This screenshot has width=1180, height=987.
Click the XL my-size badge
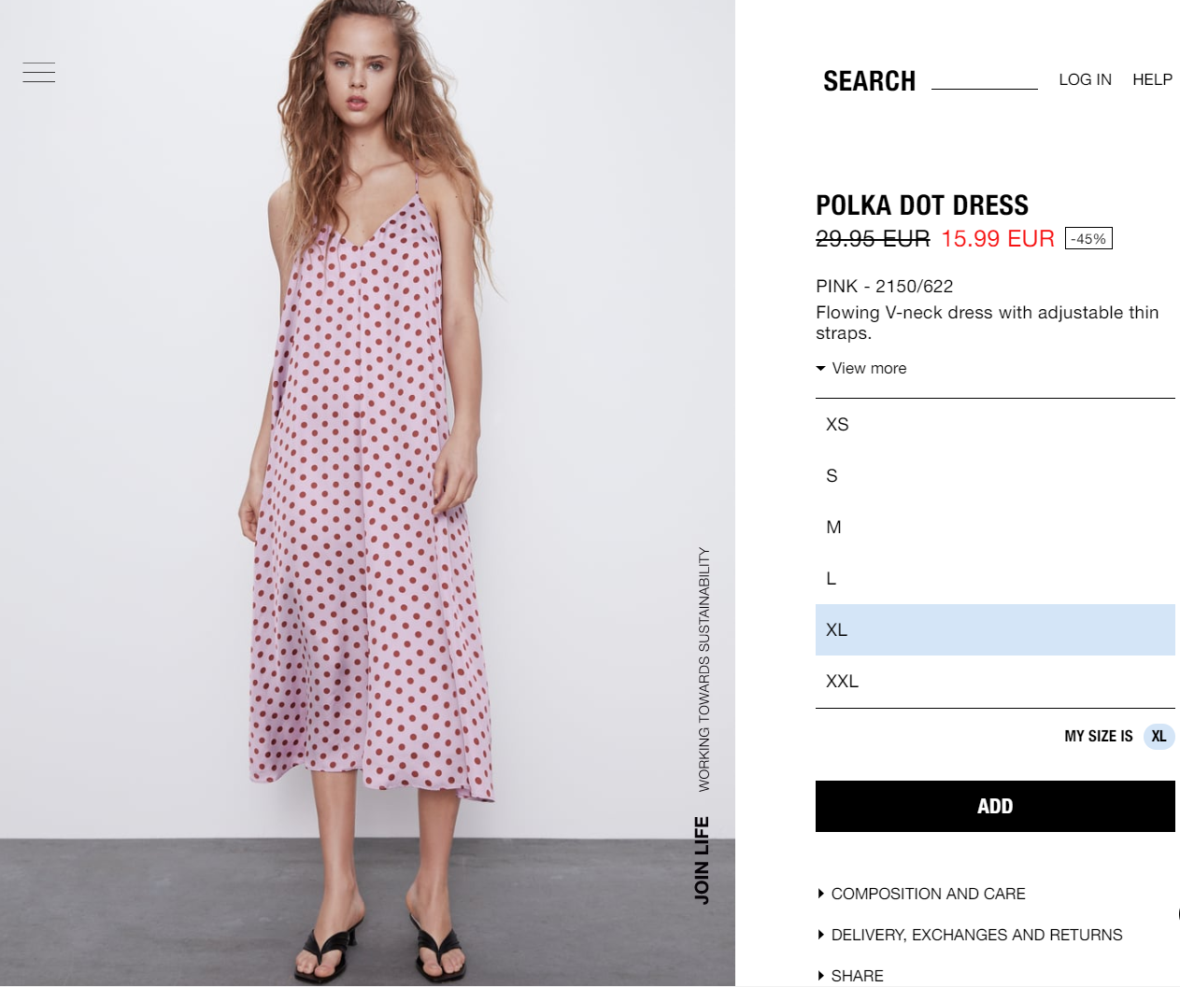pos(1159,736)
